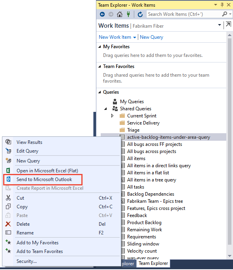
Task: Pin the Team Explorer panel
Action: (222, 5)
